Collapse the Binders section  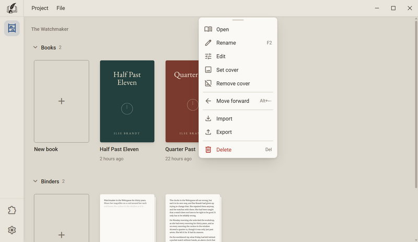click(x=35, y=181)
